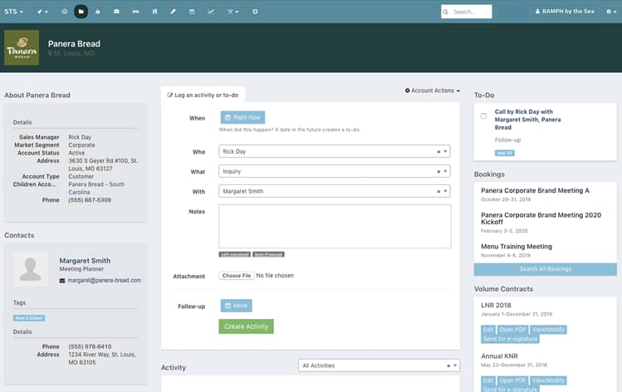622x392 pixels.
Task: Click the briefcase icon in top navigation
Action: [x=116, y=12]
